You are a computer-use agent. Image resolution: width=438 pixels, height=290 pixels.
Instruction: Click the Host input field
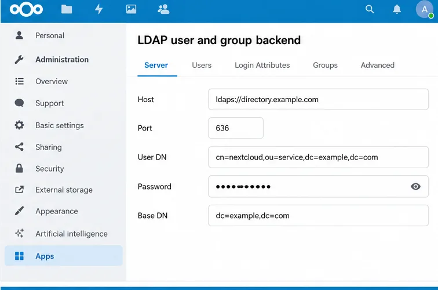pos(318,99)
